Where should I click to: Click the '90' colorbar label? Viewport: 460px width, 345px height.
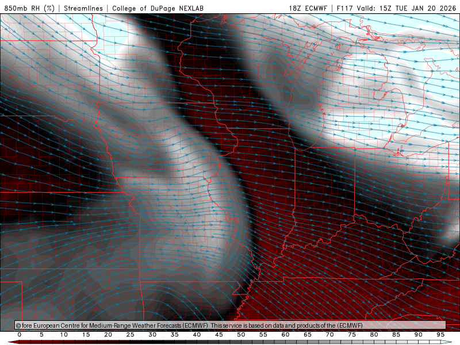(x=419, y=335)
